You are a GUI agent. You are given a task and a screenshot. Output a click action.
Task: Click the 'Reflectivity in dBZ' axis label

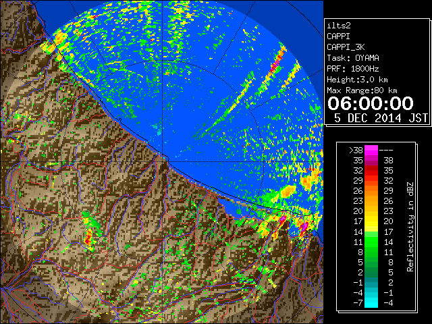[410, 227]
